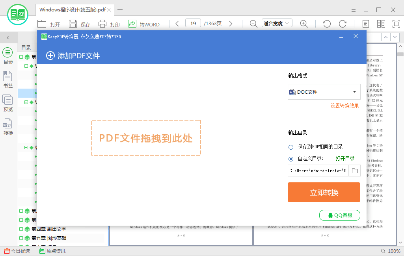The image size is (404, 256).
Task: Click the 设置转换效果 link
Action: click(x=344, y=106)
